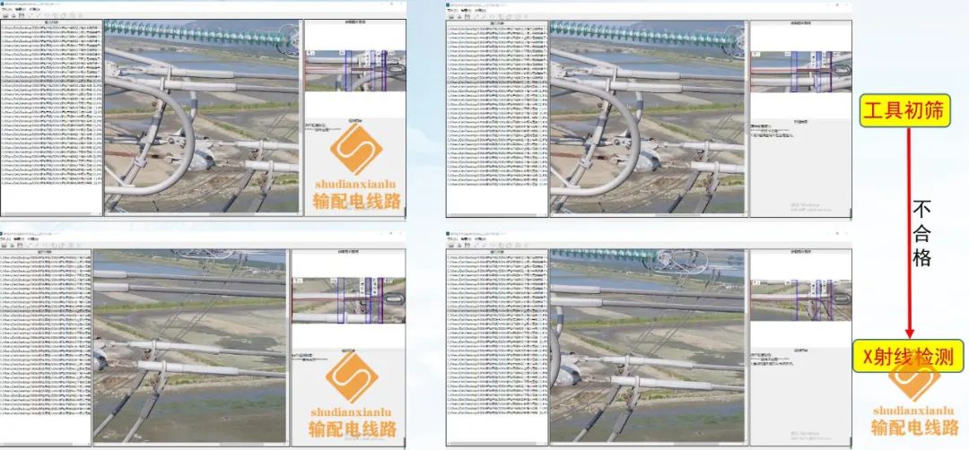
Task: Click the image list header in the top-right window
Action: click(x=497, y=23)
